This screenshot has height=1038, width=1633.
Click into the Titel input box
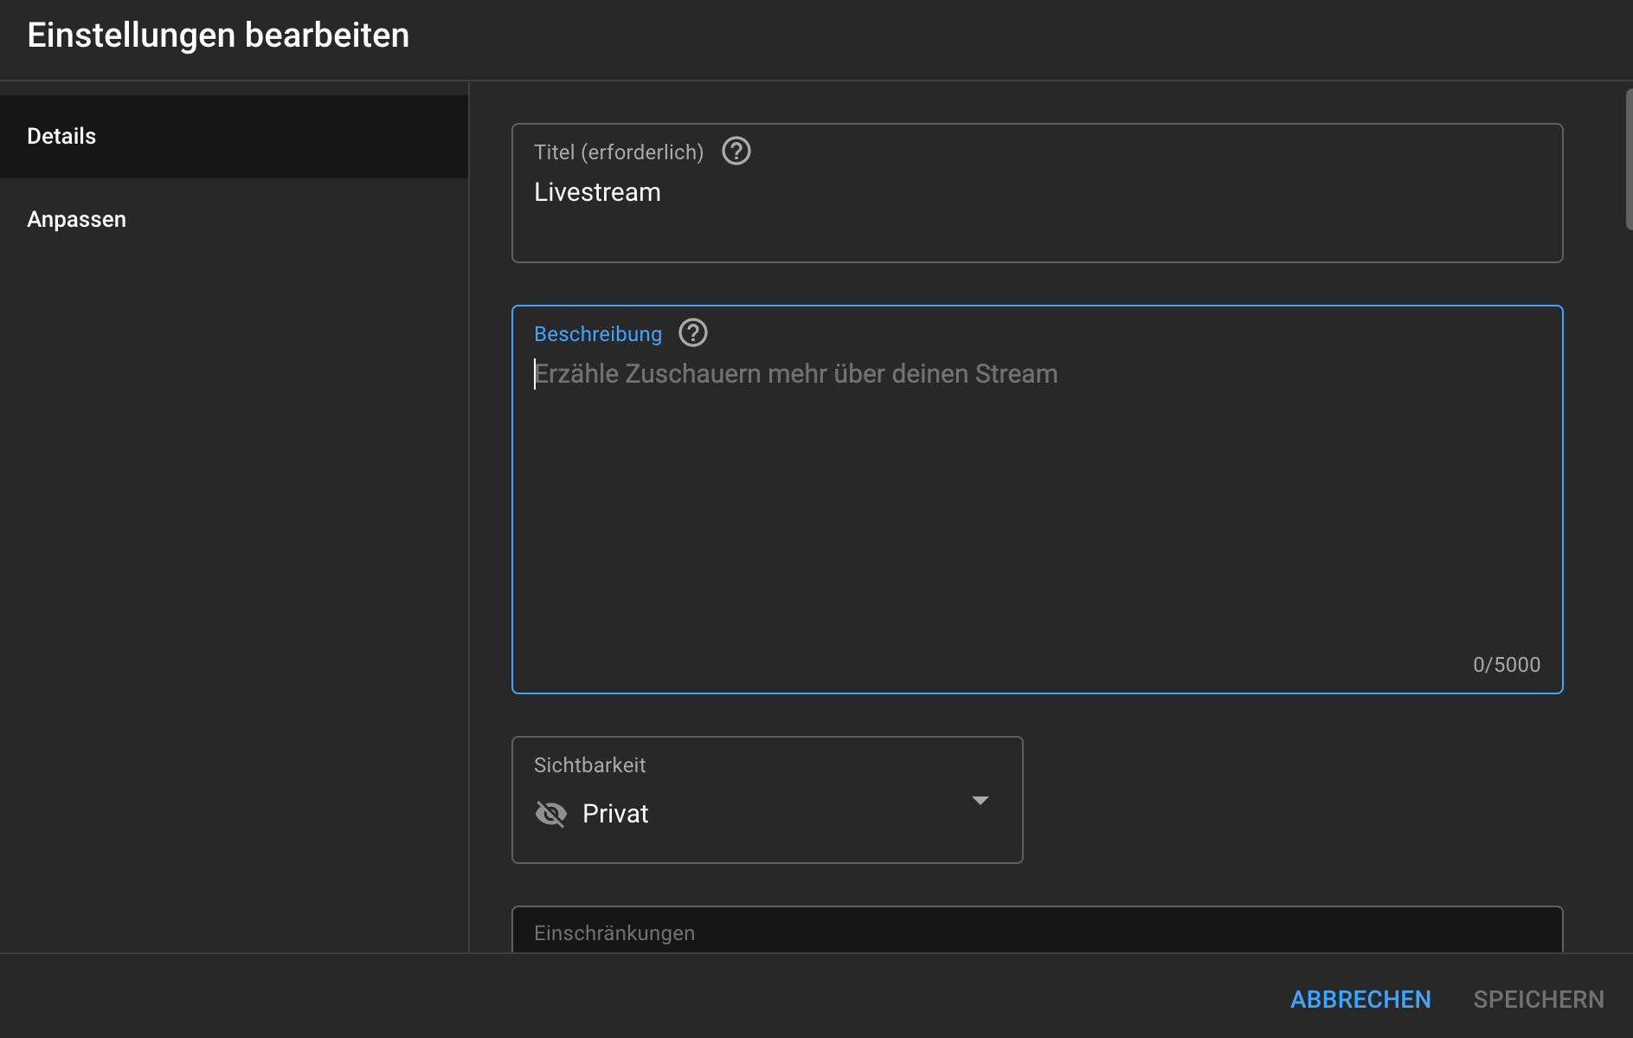click(x=1037, y=225)
